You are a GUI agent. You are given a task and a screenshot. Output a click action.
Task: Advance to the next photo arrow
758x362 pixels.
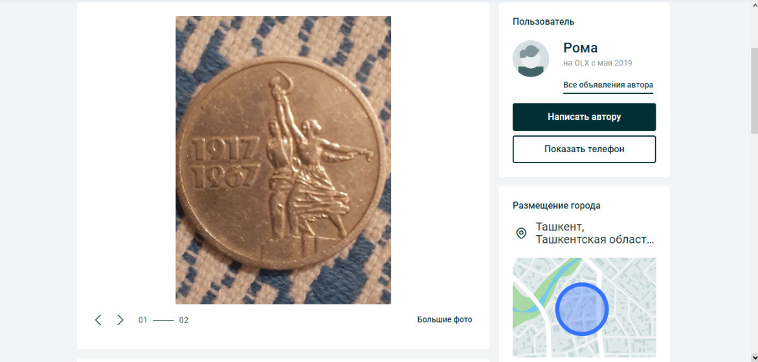click(x=120, y=320)
